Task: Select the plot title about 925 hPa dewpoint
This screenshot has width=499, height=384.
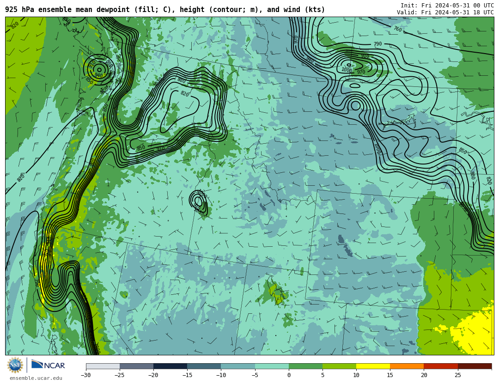Action: click(x=165, y=10)
